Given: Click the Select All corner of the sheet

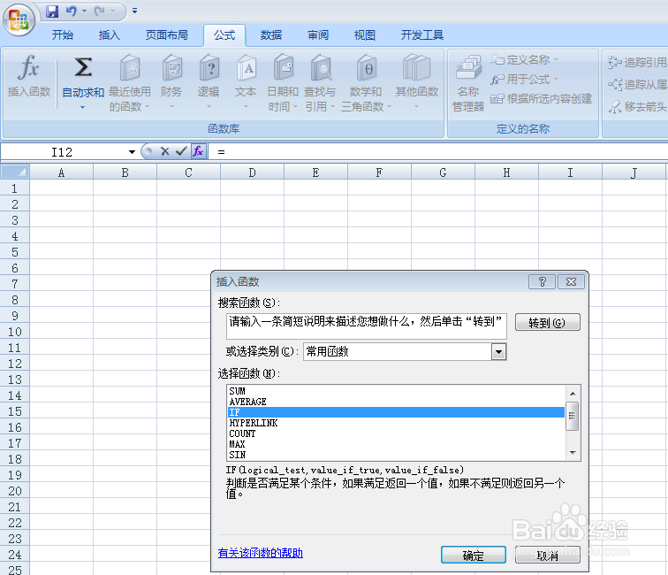Looking at the screenshot, I should [x=15, y=172].
